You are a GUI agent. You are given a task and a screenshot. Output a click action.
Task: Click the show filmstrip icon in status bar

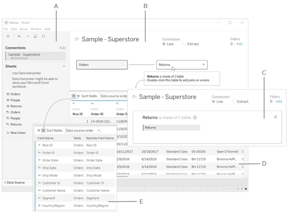click(242, 189)
